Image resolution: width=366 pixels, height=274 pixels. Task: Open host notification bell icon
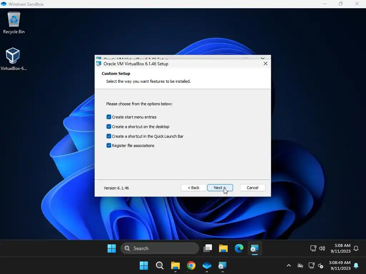pyautogui.click(x=356, y=265)
